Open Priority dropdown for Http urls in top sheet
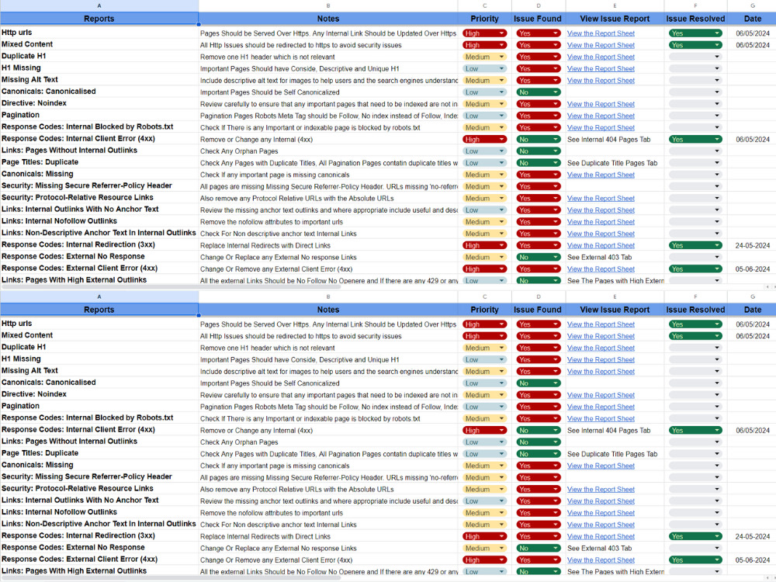 point(484,33)
